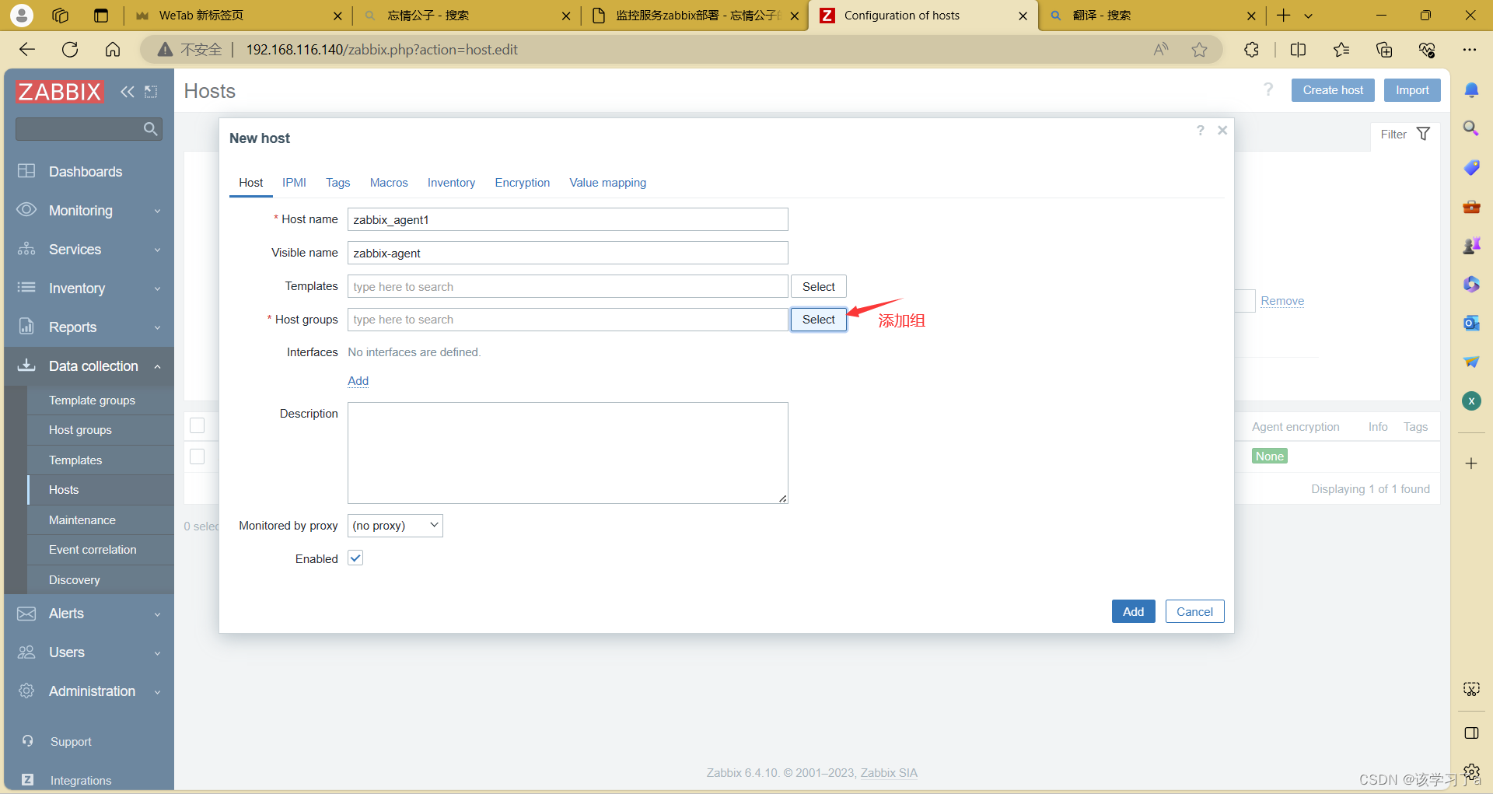Click the Visible name input field
This screenshot has width=1493, height=794.
click(568, 253)
